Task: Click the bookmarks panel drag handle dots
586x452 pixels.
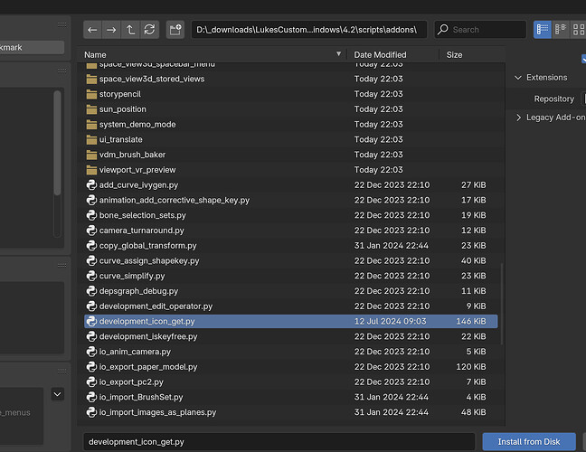Action: point(62,24)
